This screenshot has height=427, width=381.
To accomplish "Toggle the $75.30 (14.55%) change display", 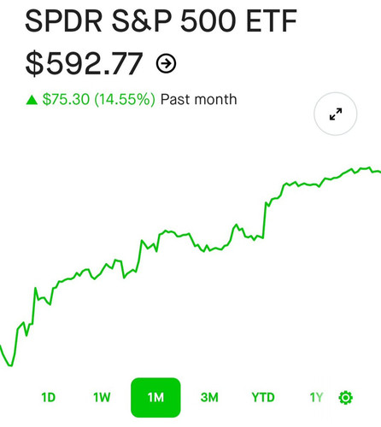I will pos(98,100).
